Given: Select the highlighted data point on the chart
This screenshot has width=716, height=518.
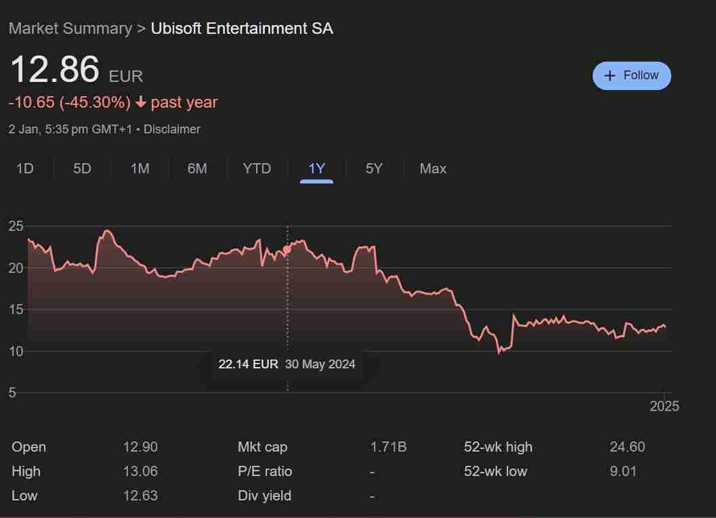Looking at the screenshot, I should point(287,249).
